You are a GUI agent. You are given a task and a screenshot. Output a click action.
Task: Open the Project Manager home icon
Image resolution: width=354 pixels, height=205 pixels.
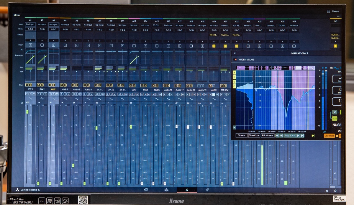pyautogui.click(x=327, y=191)
